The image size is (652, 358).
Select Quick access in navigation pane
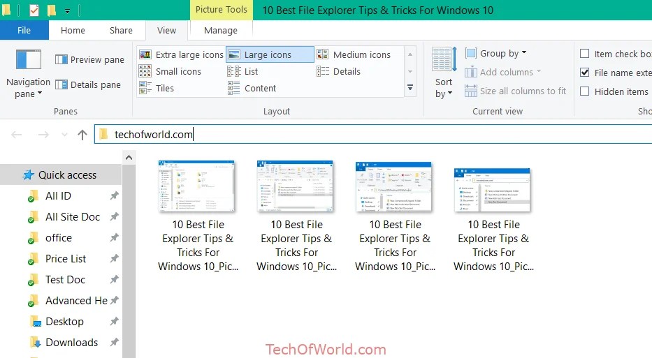coord(61,175)
